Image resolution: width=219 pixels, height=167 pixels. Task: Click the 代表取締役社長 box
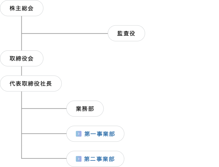(x=31, y=83)
